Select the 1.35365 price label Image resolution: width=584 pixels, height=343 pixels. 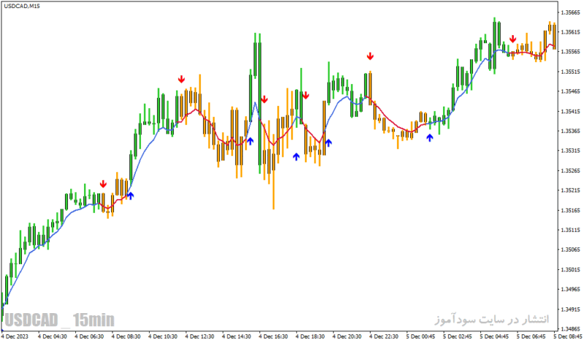[x=570, y=131]
